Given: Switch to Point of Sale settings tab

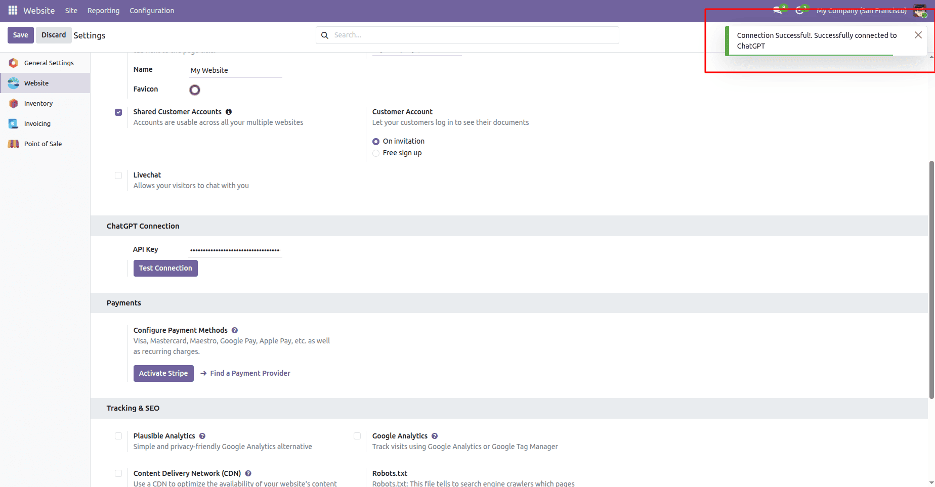Looking at the screenshot, I should tap(45, 144).
